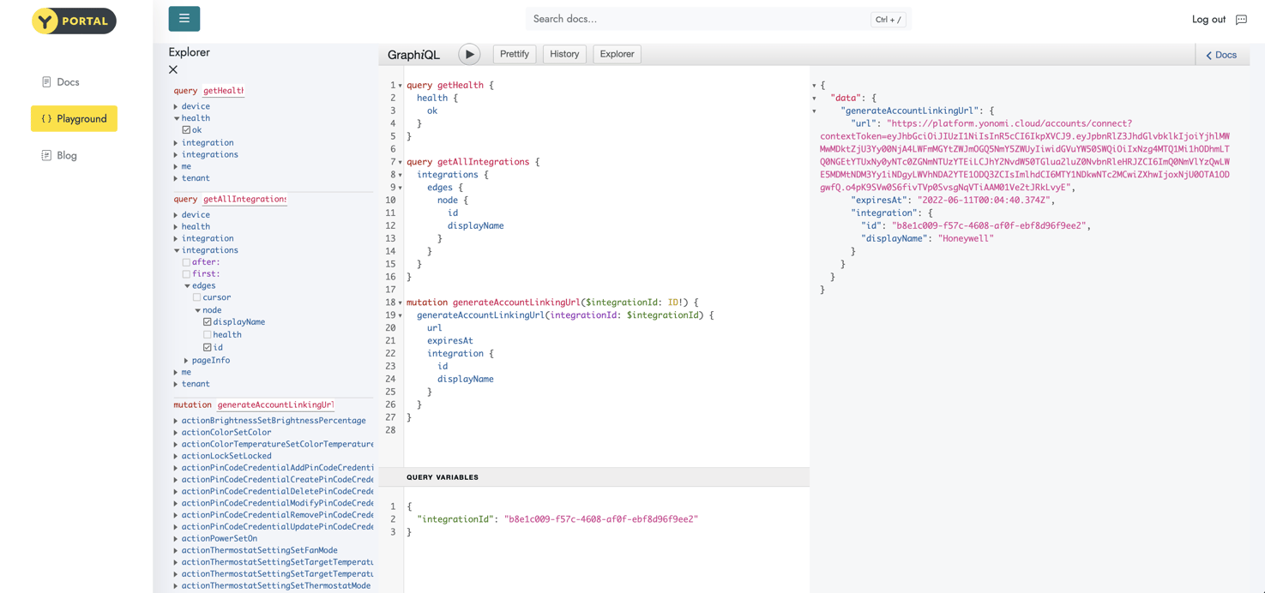Click the hamburger menu icon
Screen dimensions: 1265x593
click(x=184, y=19)
